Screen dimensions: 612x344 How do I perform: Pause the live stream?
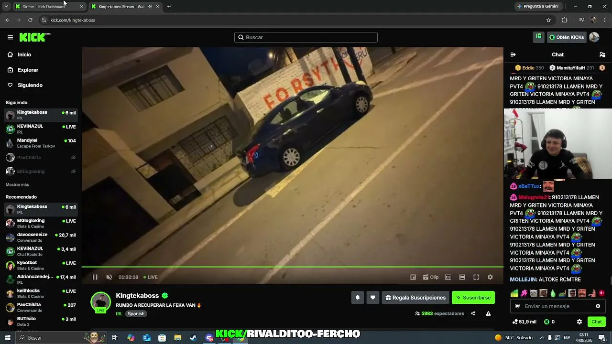click(x=95, y=277)
